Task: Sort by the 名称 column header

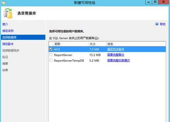Action: [x=71, y=44]
